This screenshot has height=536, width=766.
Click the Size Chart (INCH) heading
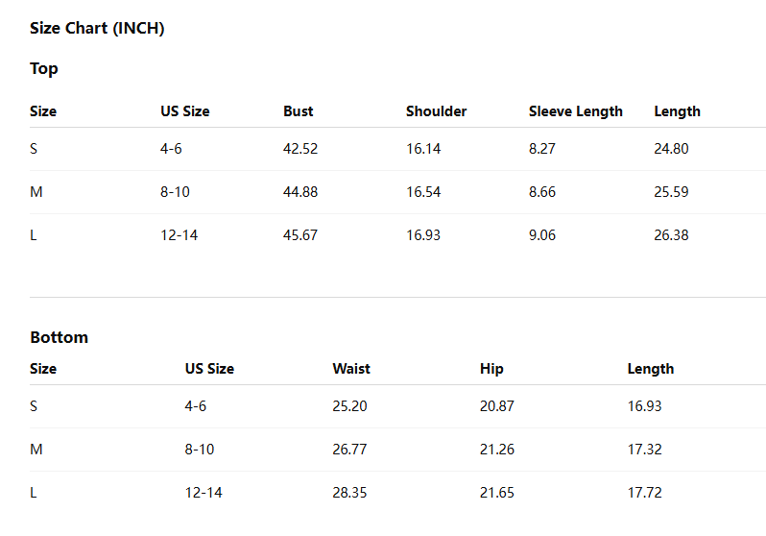97,29
